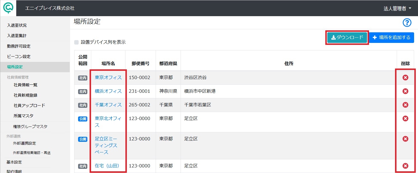
Task: Click the green logo icon at top left
Action: pos(8,8)
